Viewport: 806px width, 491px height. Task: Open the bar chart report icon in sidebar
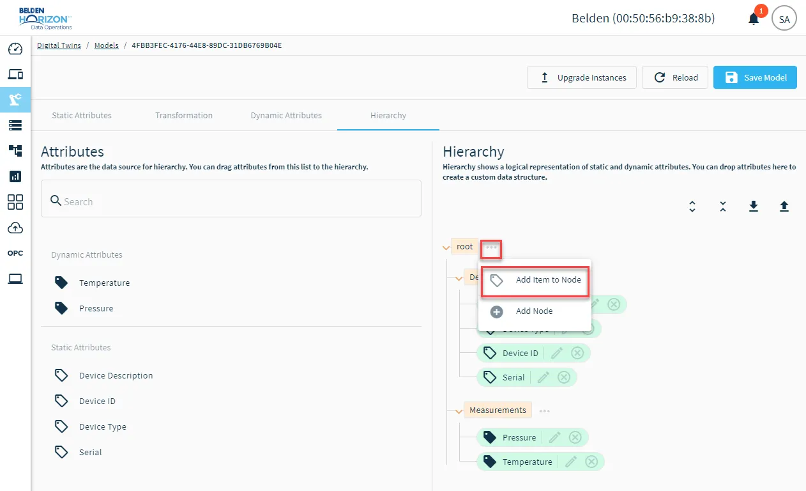click(15, 176)
